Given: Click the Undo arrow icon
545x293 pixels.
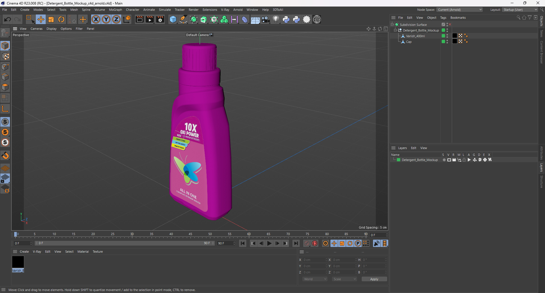Looking at the screenshot, I should (8, 19).
